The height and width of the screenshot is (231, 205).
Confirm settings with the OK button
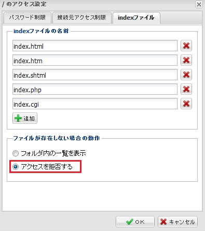point(135,222)
